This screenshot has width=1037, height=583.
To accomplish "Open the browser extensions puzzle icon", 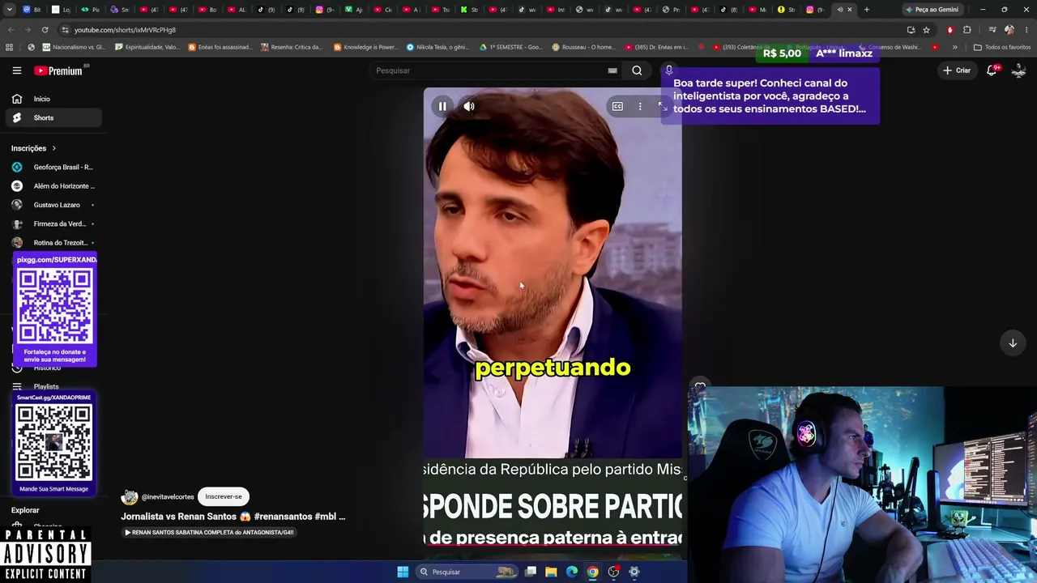I will click(x=967, y=30).
